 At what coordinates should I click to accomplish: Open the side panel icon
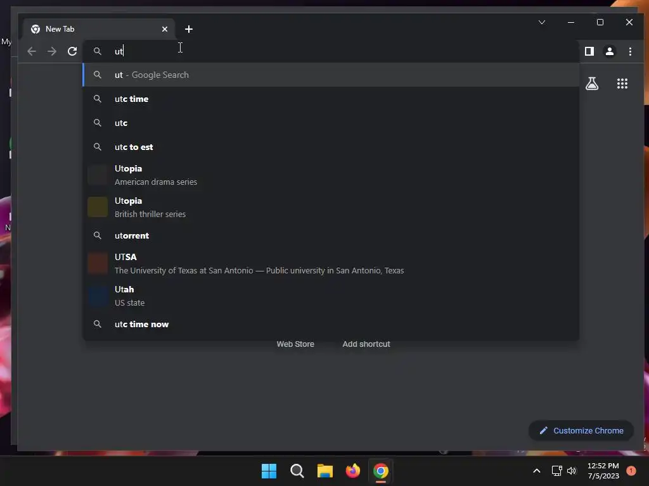click(589, 51)
